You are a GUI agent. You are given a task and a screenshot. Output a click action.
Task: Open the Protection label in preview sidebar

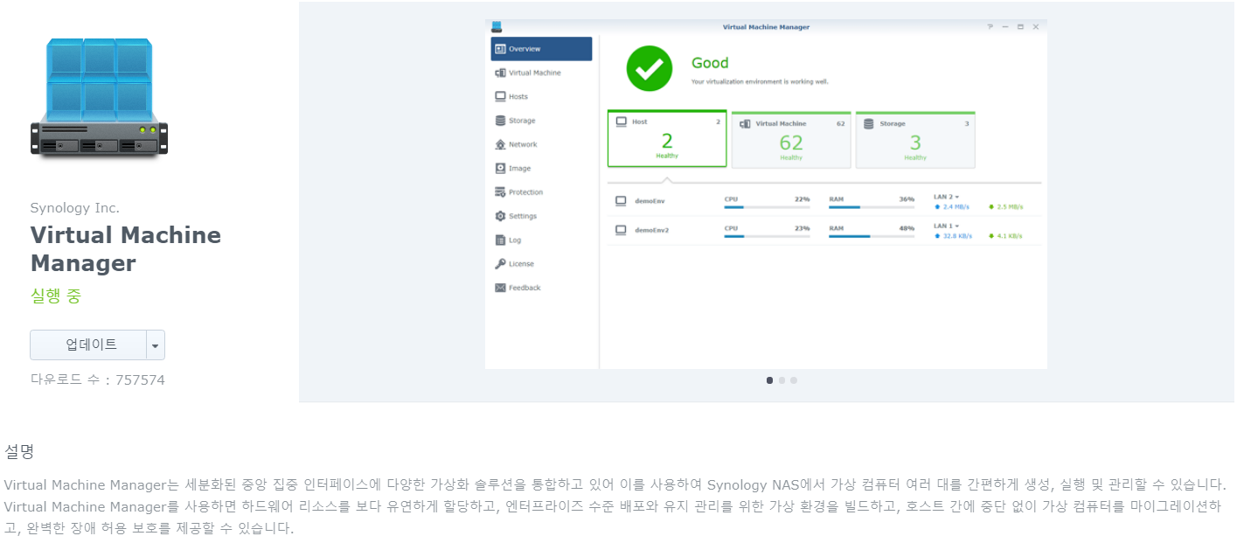526,192
